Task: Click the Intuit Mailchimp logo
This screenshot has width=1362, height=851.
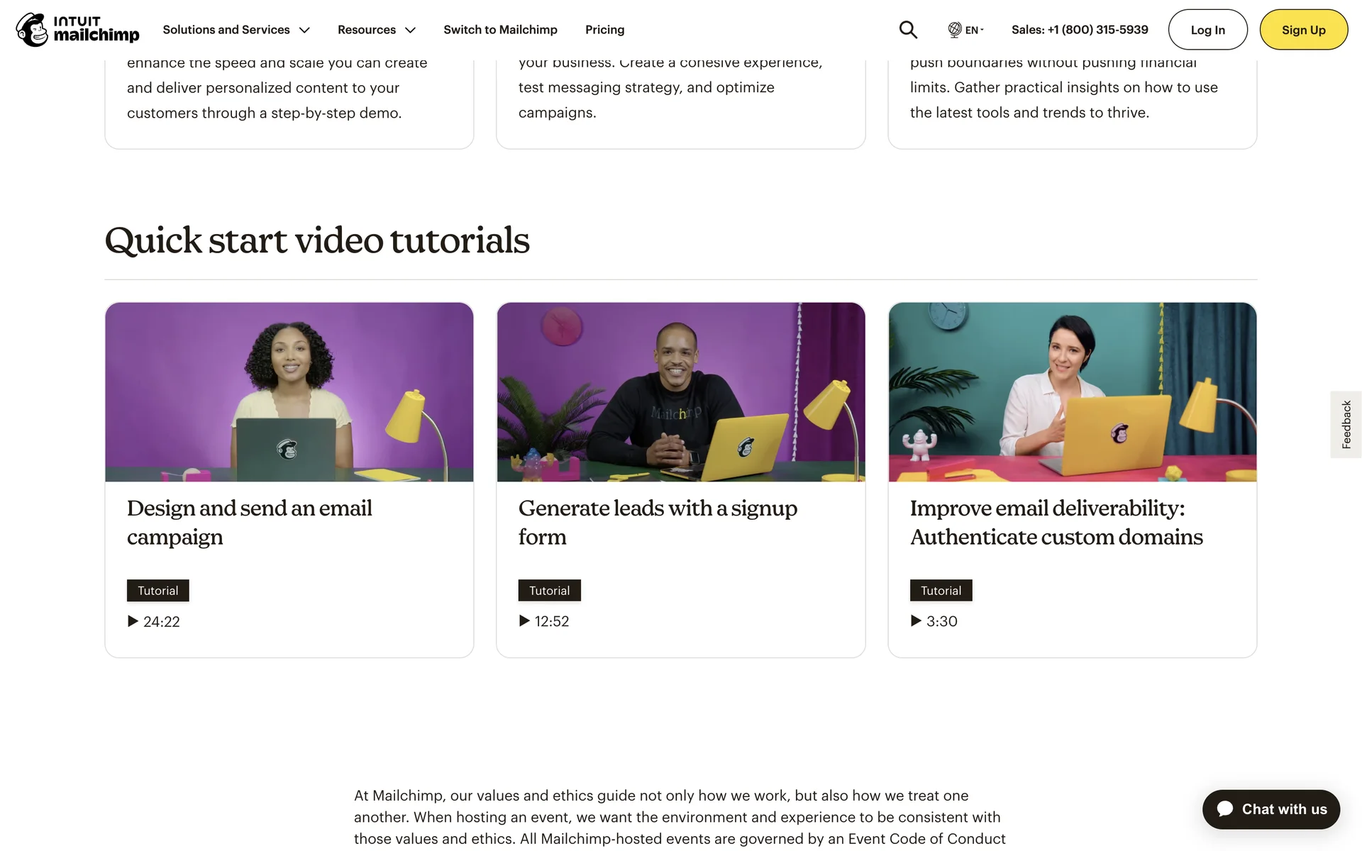Action: click(77, 30)
